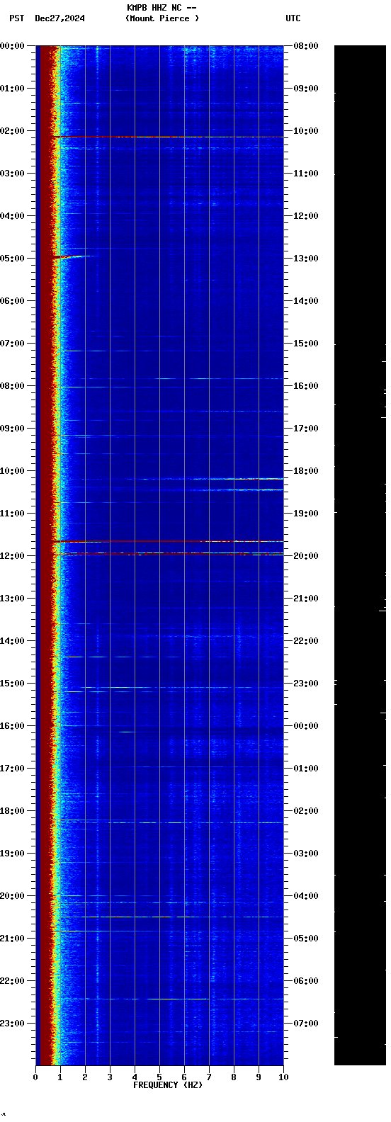Select the frequency axis tick label '8'
The image size is (391, 1122).
point(234,1077)
